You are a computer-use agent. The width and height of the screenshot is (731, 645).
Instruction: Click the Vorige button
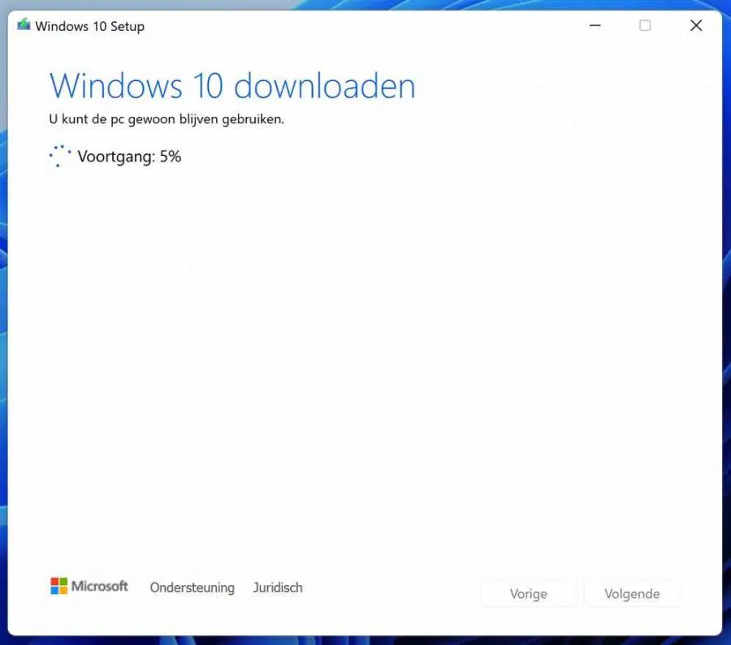click(x=528, y=593)
